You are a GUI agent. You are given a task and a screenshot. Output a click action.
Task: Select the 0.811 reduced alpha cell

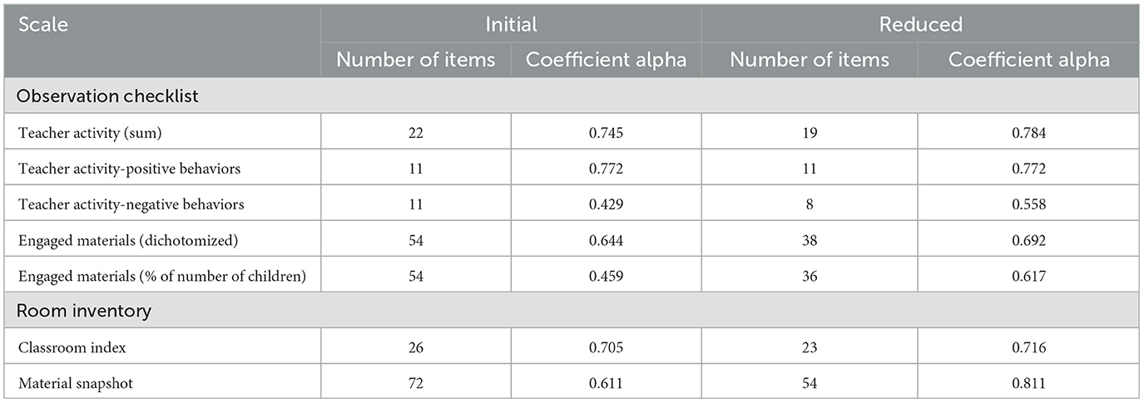pyautogui.click(x=1029, y=384)
